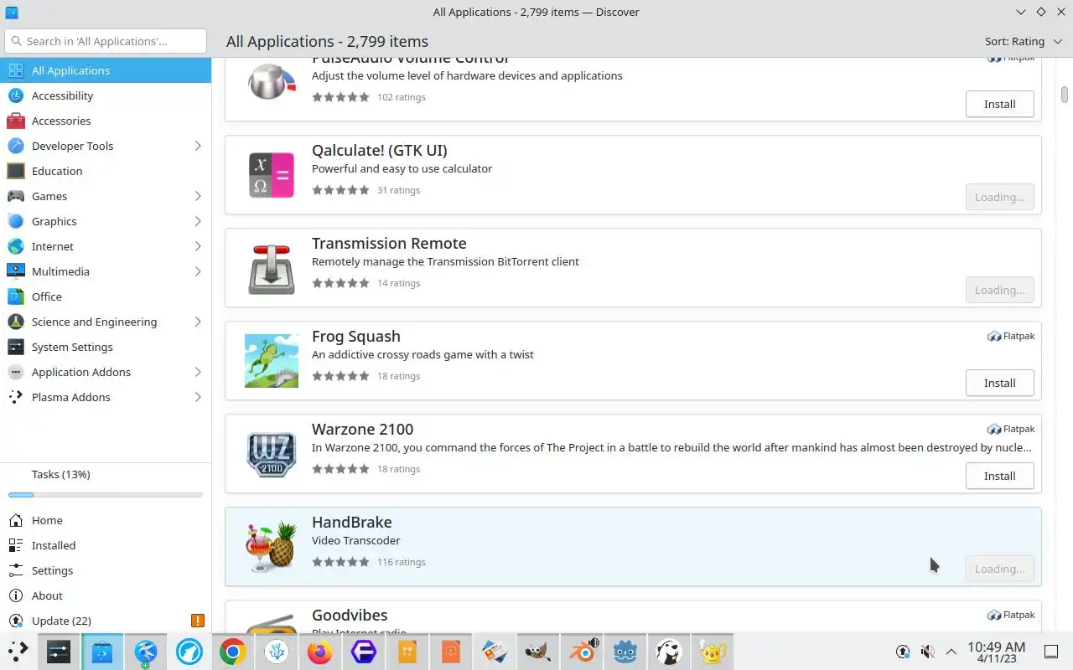Expand the Games subcategories arrow
This screenshot has height=670, width=1073.
pos(198,196)
